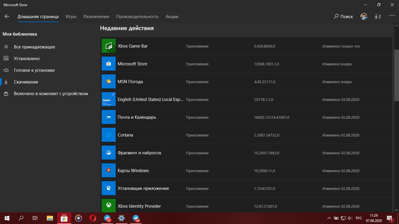Click the Установщик приложения box icon

pyautogui.click(x=108, y=188)
